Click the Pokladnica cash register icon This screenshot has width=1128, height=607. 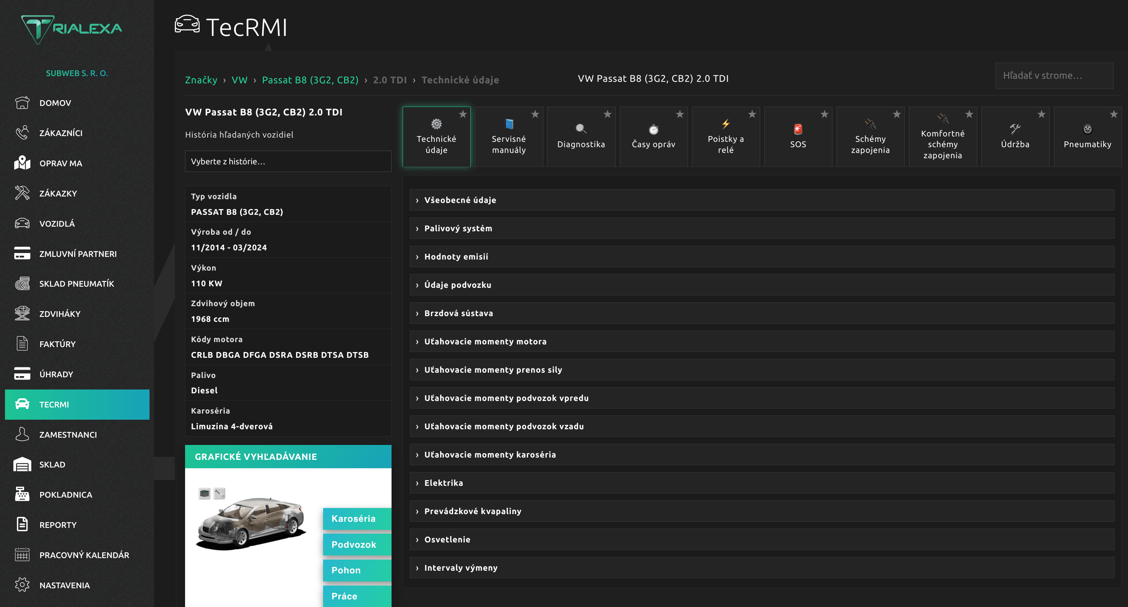(x=22, y=495)
